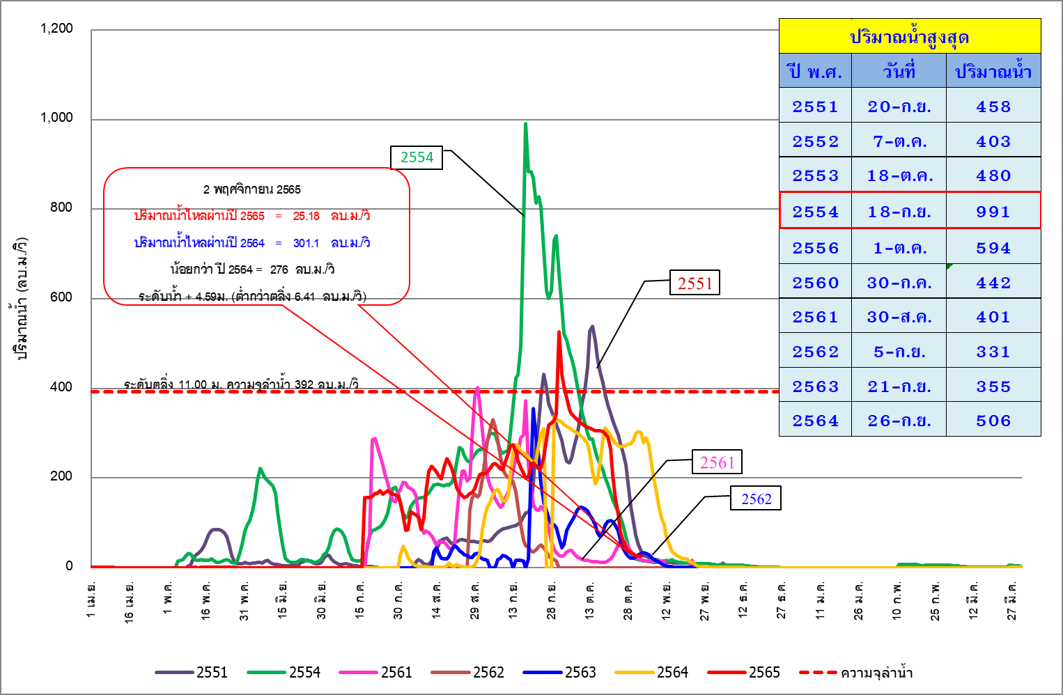This screenshot has height=695, width=1063.
Task: Click the blue 2562 callout label on the chart
Action: (756, 499)
